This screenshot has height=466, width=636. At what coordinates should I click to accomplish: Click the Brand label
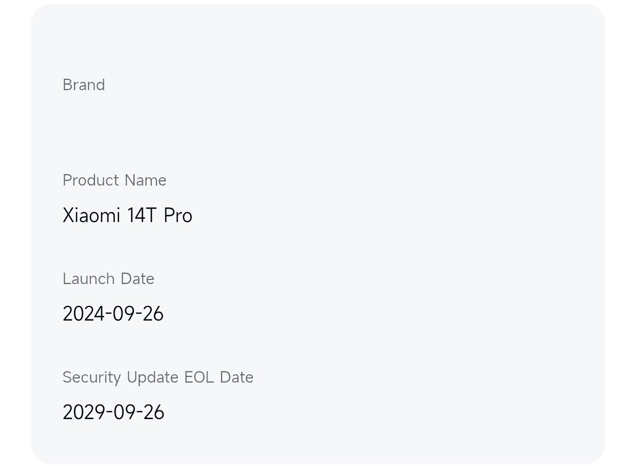[83, 85]
